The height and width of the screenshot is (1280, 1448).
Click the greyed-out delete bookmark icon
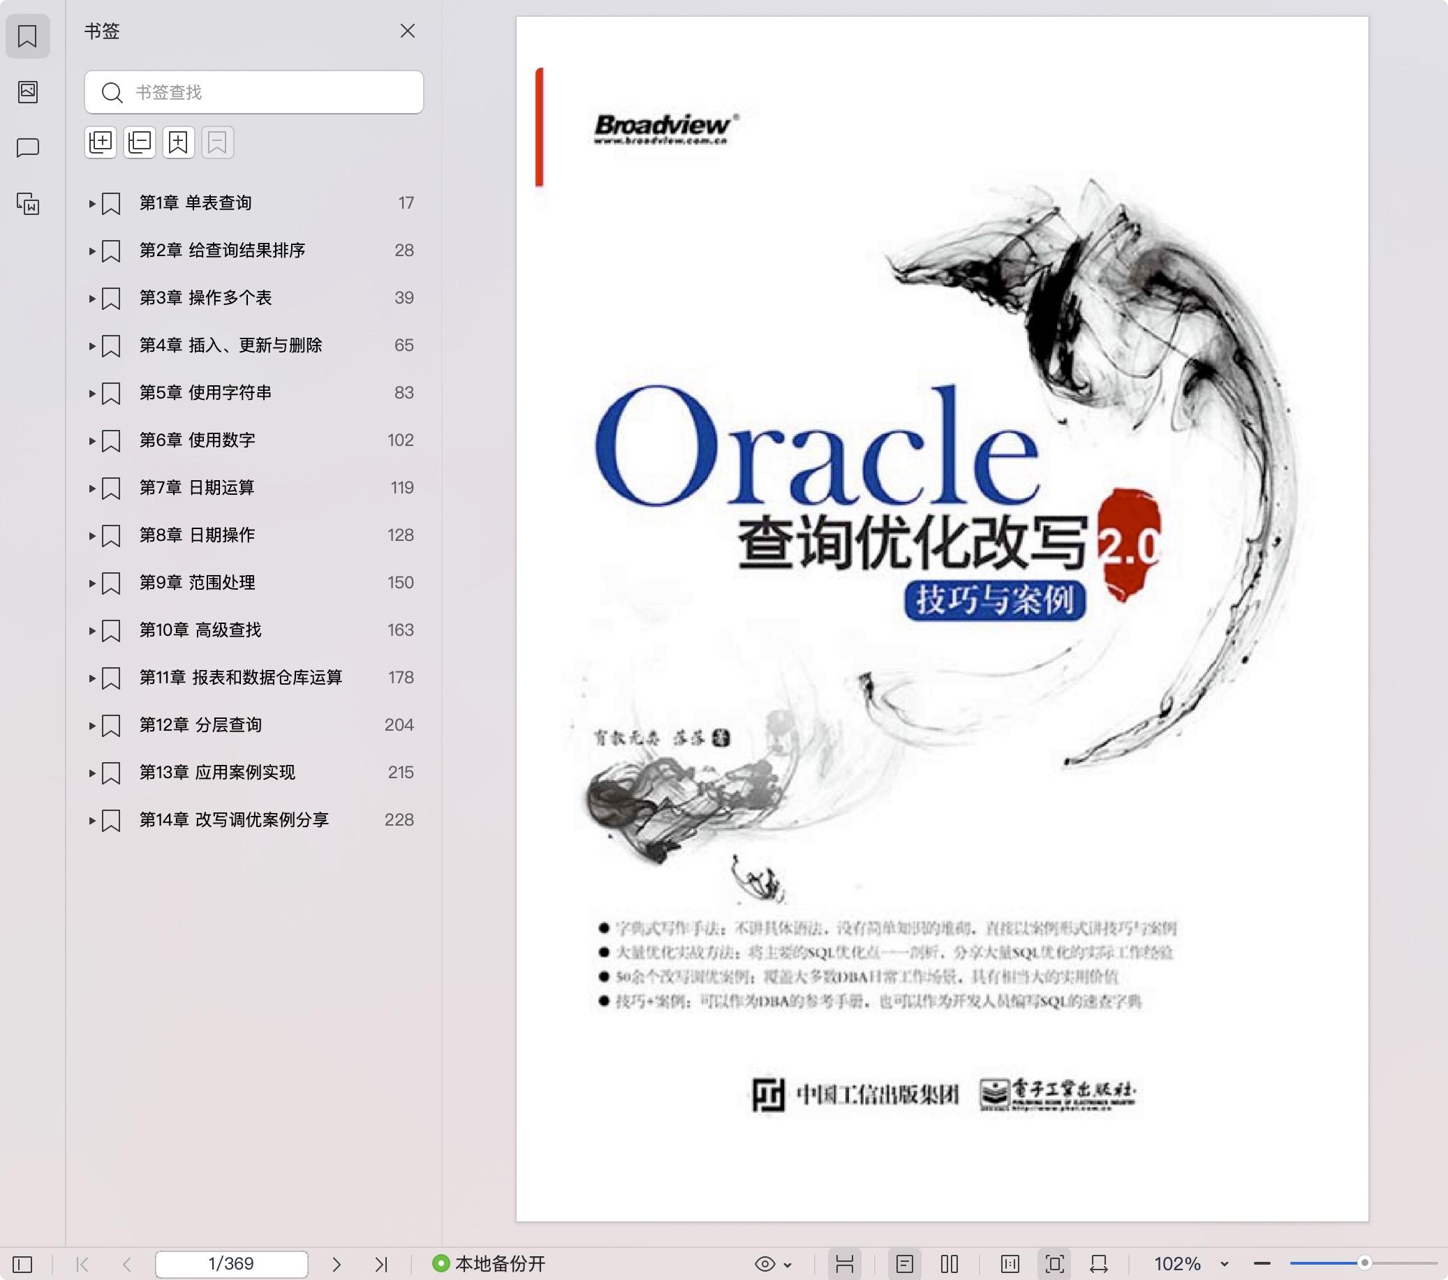tap(218, 142)
